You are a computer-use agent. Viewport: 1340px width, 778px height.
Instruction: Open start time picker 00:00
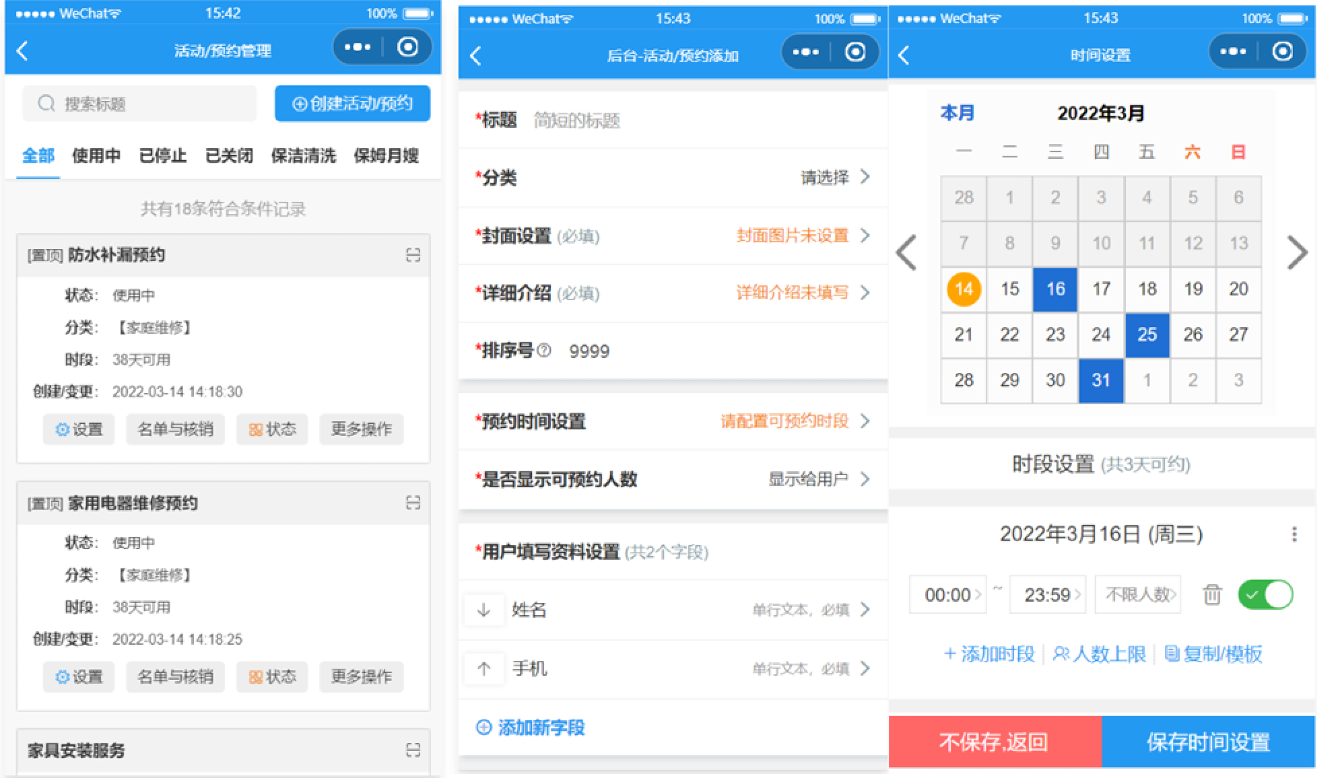tap(948, 595)
